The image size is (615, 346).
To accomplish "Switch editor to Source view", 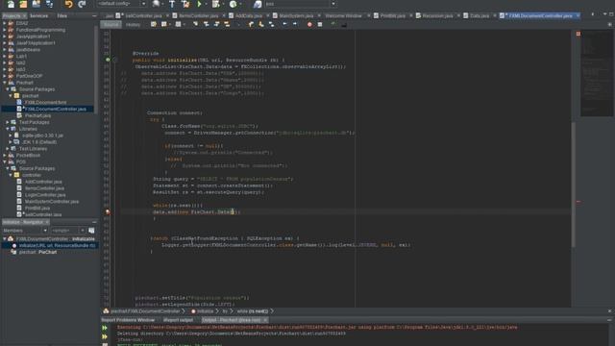I will pos(111,24).
